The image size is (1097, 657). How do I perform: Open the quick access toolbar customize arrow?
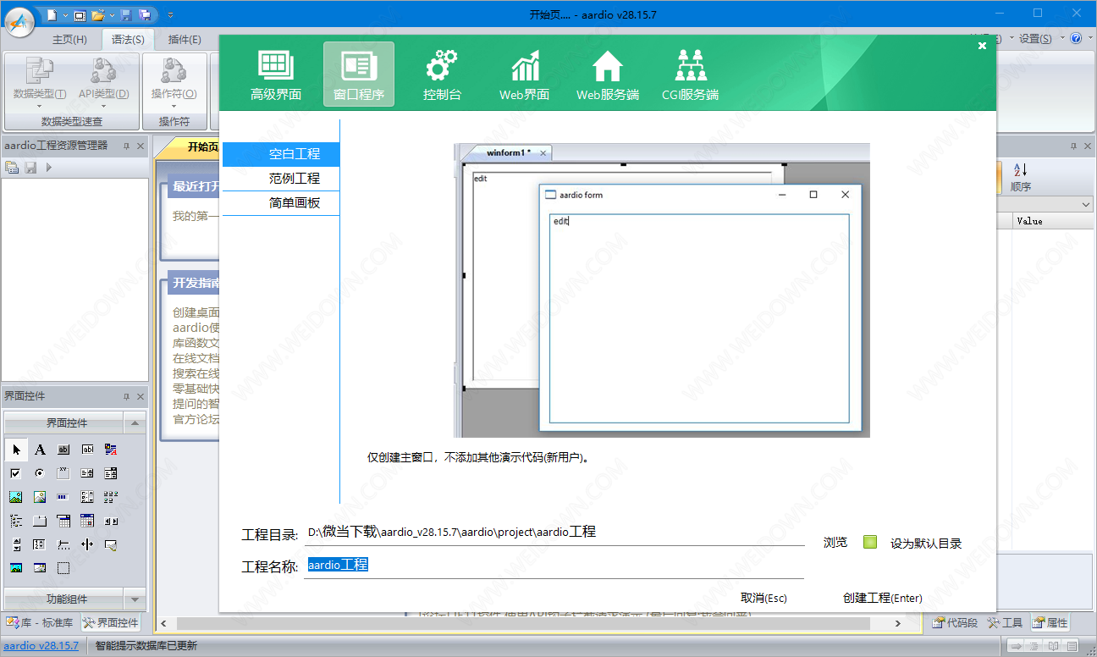coord(170,14)
